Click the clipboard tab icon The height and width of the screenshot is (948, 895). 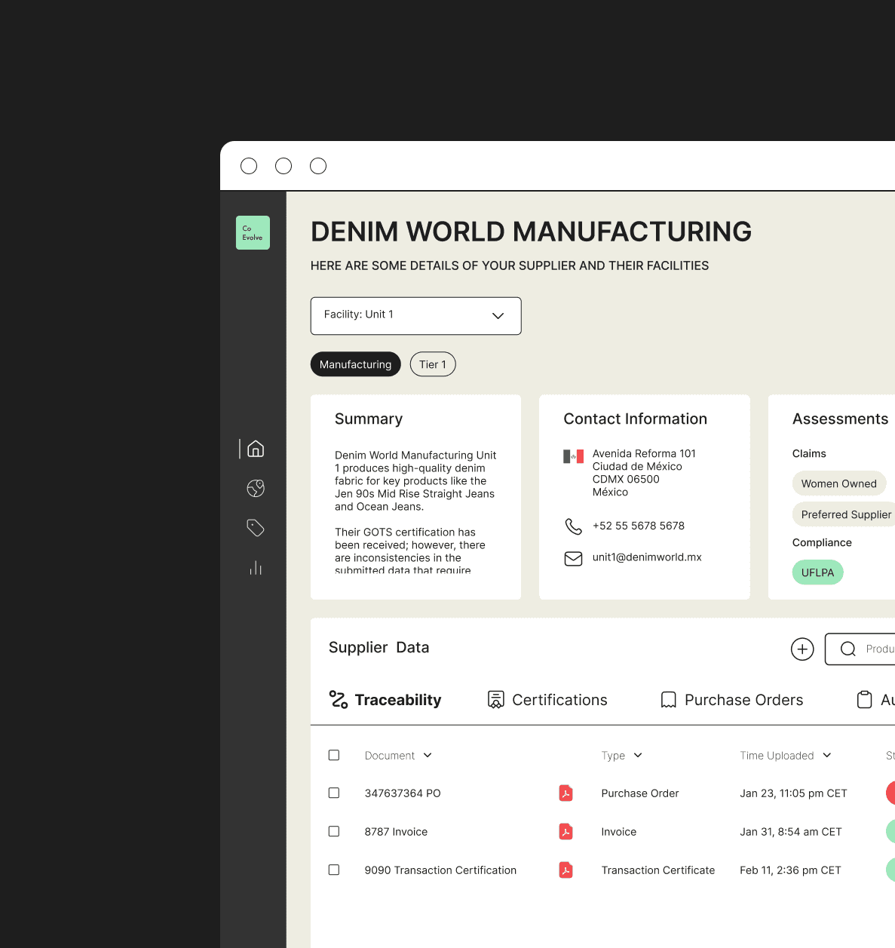tap(865, 700)
